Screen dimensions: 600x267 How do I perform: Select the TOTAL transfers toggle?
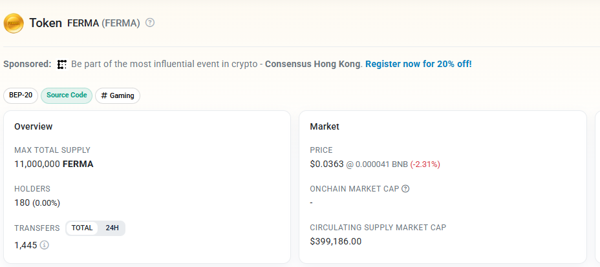82,228
